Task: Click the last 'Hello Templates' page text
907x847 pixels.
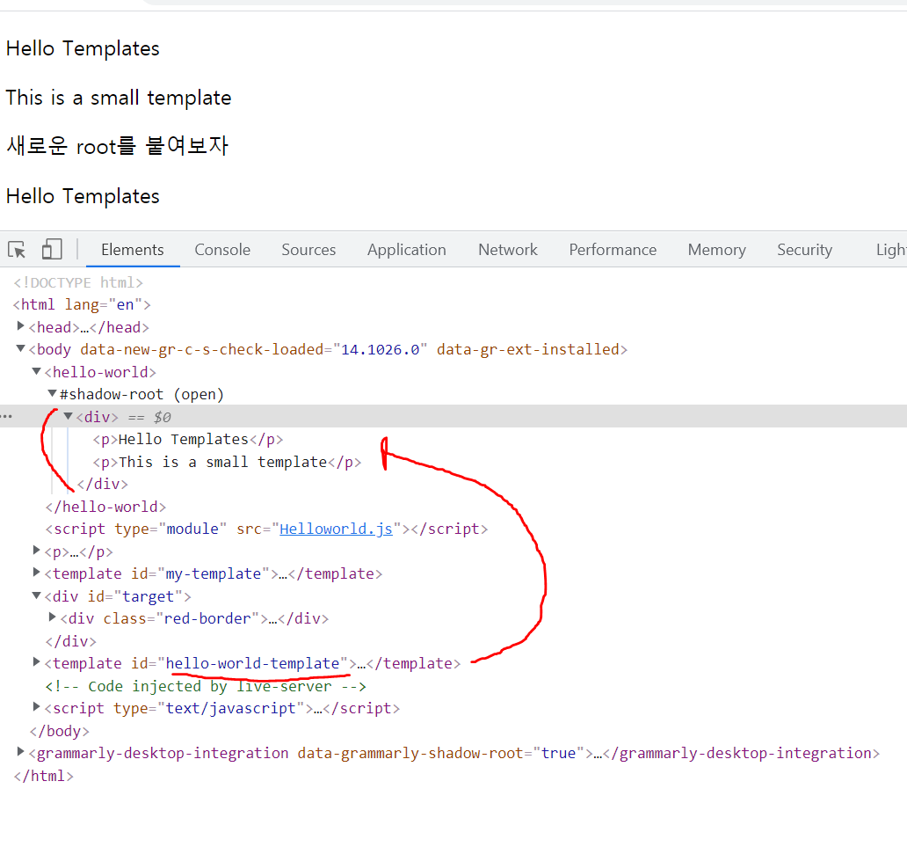Action: coord(83,196)
